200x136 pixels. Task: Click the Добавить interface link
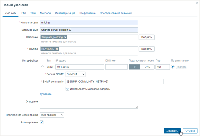pos(46,94)
